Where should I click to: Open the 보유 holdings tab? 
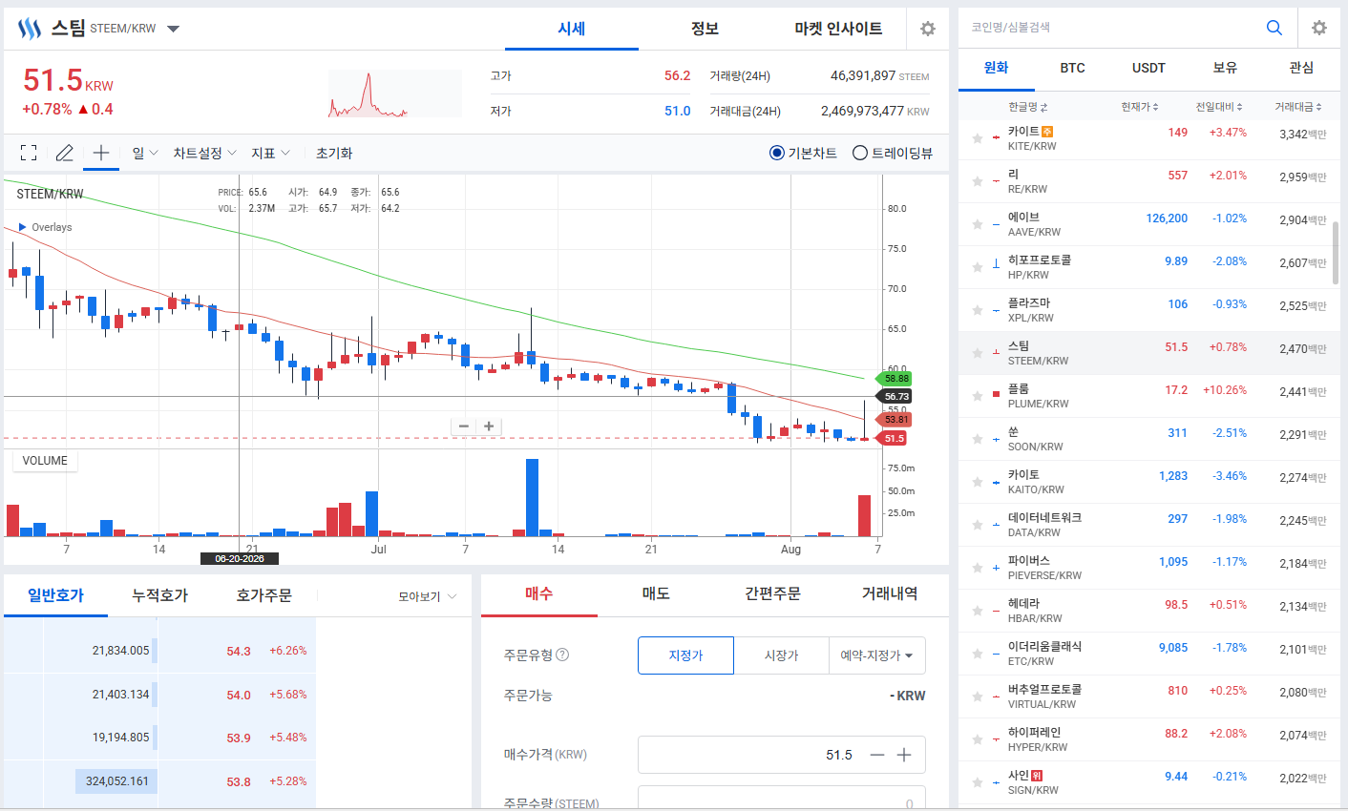pos(1225,68)
